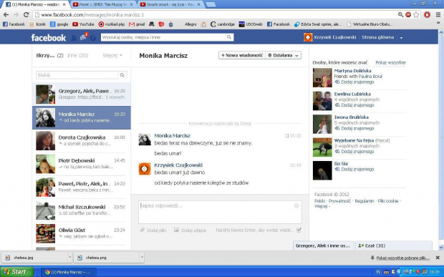444x277 pixels.
Task: Switch to the Pezet x JIMEK YouTube tab
Action: click(x=103, y=4)
